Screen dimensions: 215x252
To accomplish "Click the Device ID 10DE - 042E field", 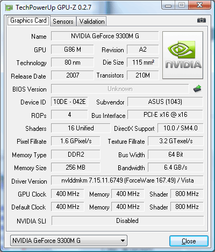I will coord(69,102).
